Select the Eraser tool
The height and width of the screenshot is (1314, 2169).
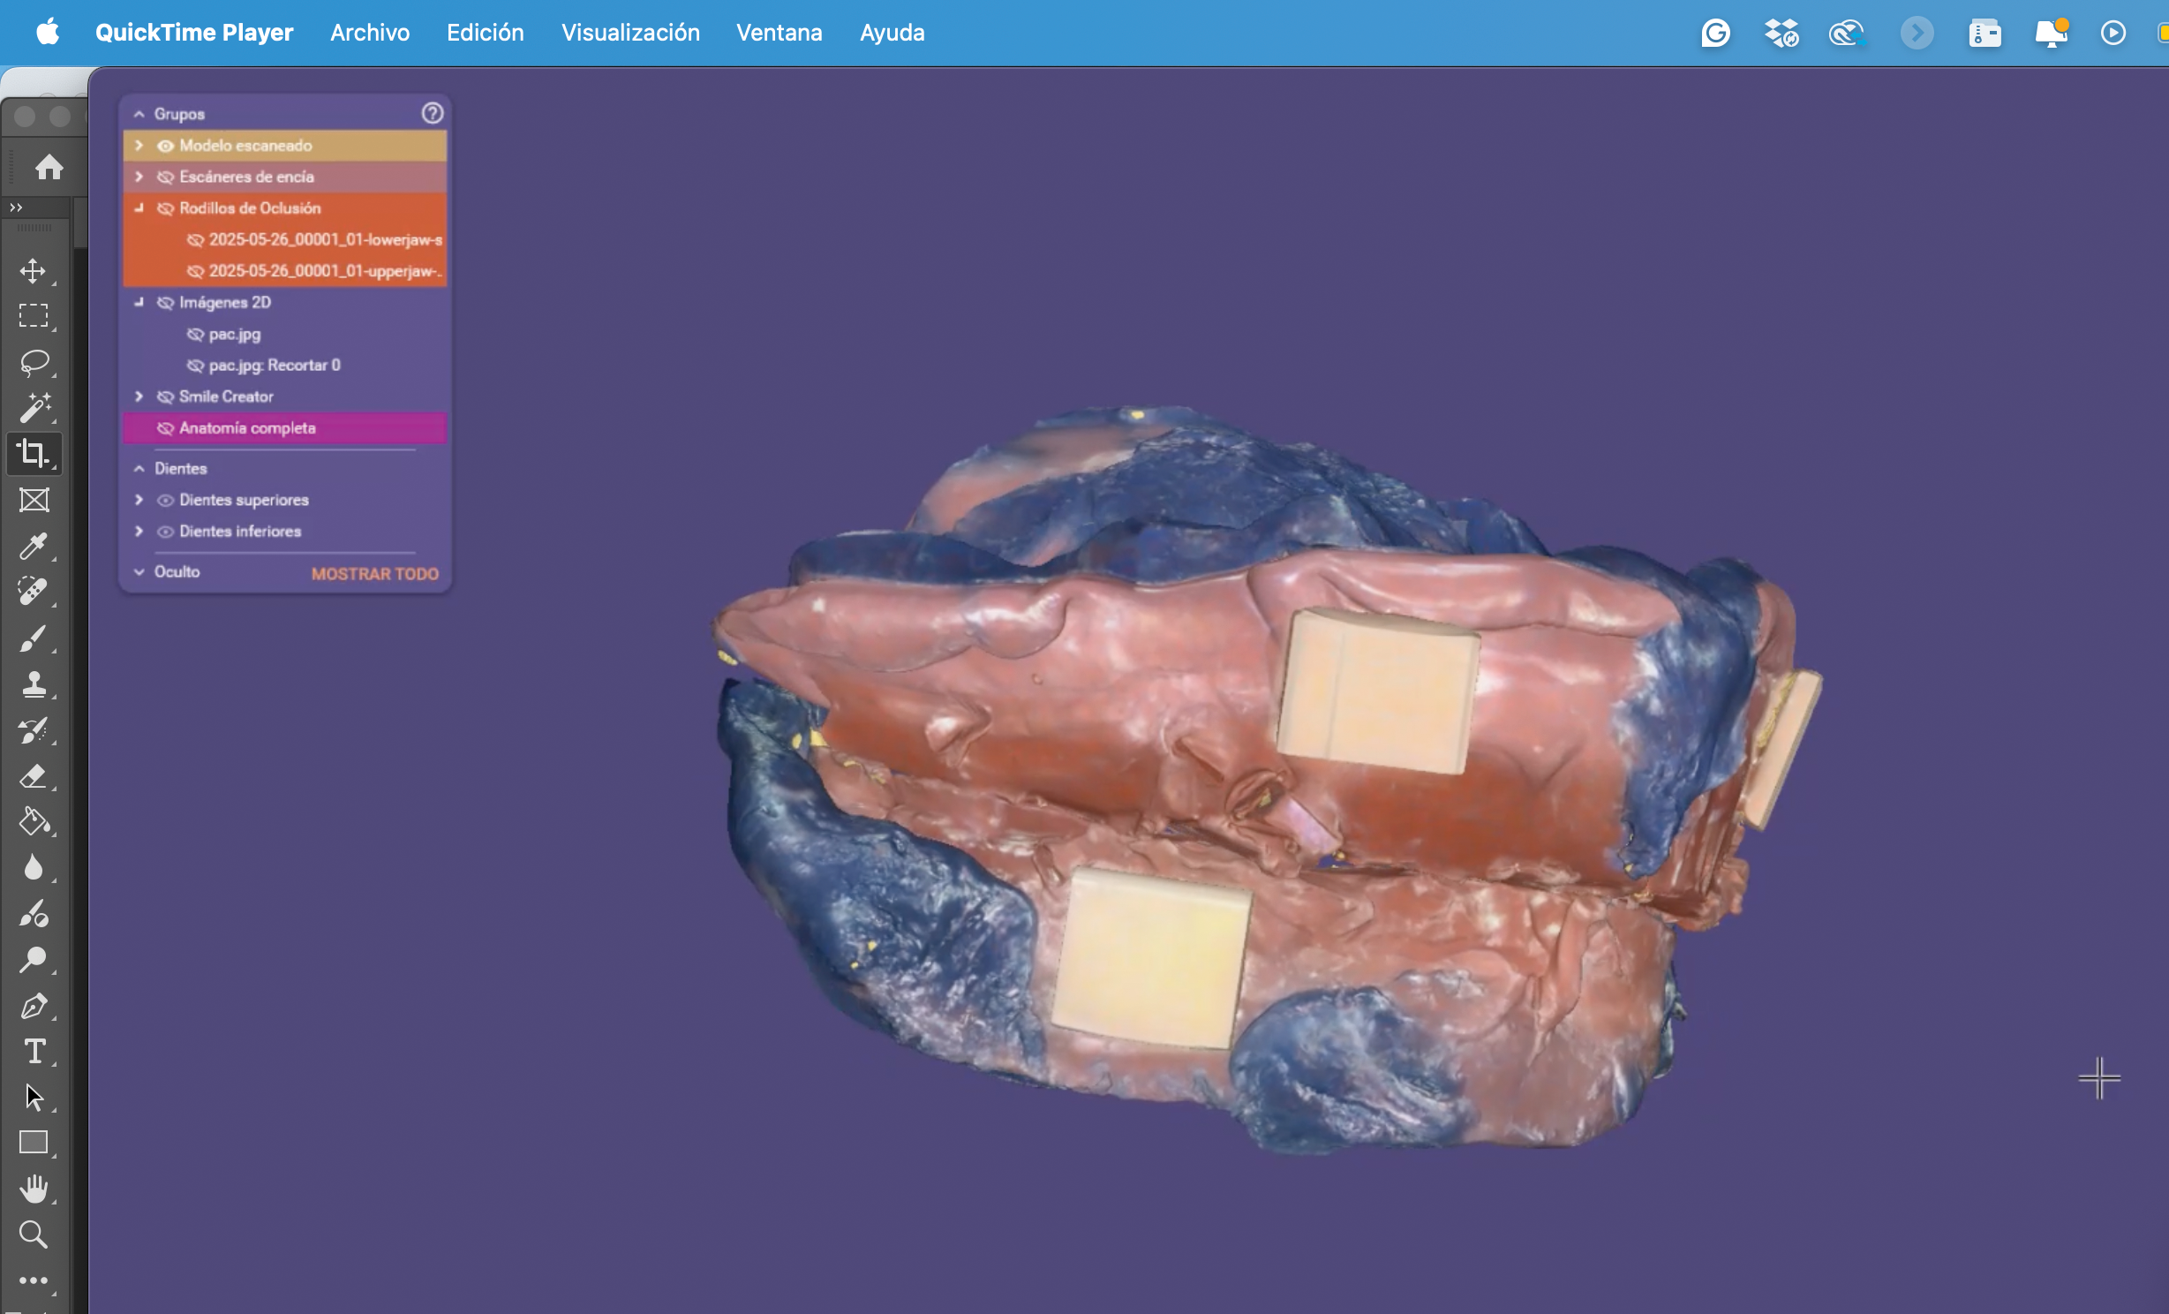click(x=34, y=776)
